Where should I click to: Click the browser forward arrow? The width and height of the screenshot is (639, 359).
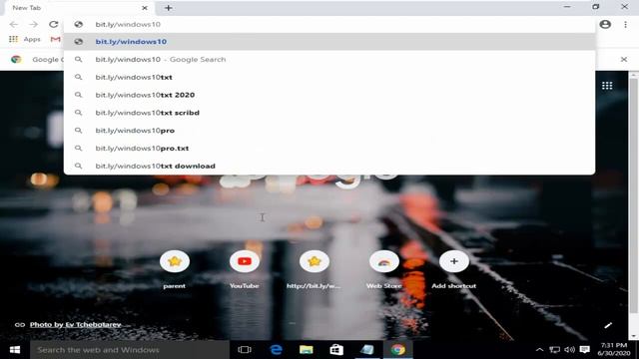click(33, 24)
